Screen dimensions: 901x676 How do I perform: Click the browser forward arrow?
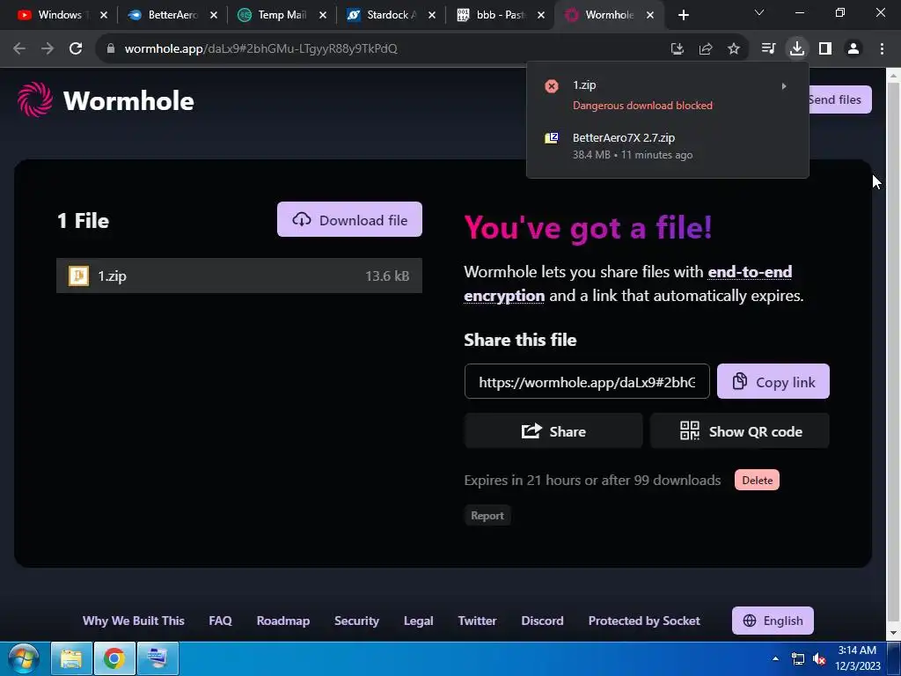tap(48, 49)
